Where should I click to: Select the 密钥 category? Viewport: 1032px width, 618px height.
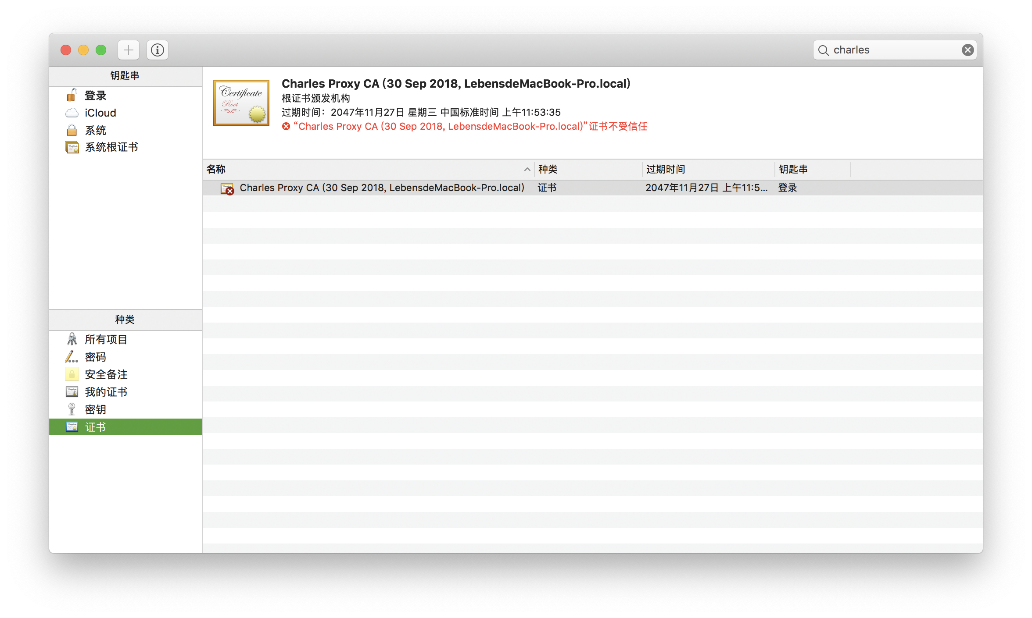[x=95, y=409]
